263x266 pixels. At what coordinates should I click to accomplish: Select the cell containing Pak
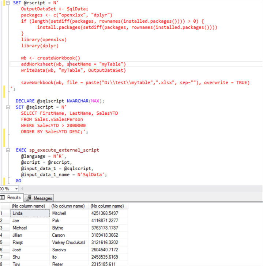click(69, 221)
